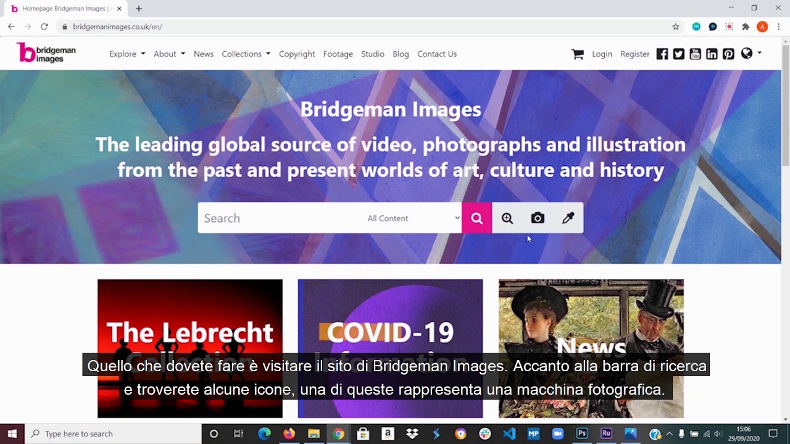This screenshot has height=444, width=790.
Task: Open the News painting card
Action: click(x=591, y=348)
